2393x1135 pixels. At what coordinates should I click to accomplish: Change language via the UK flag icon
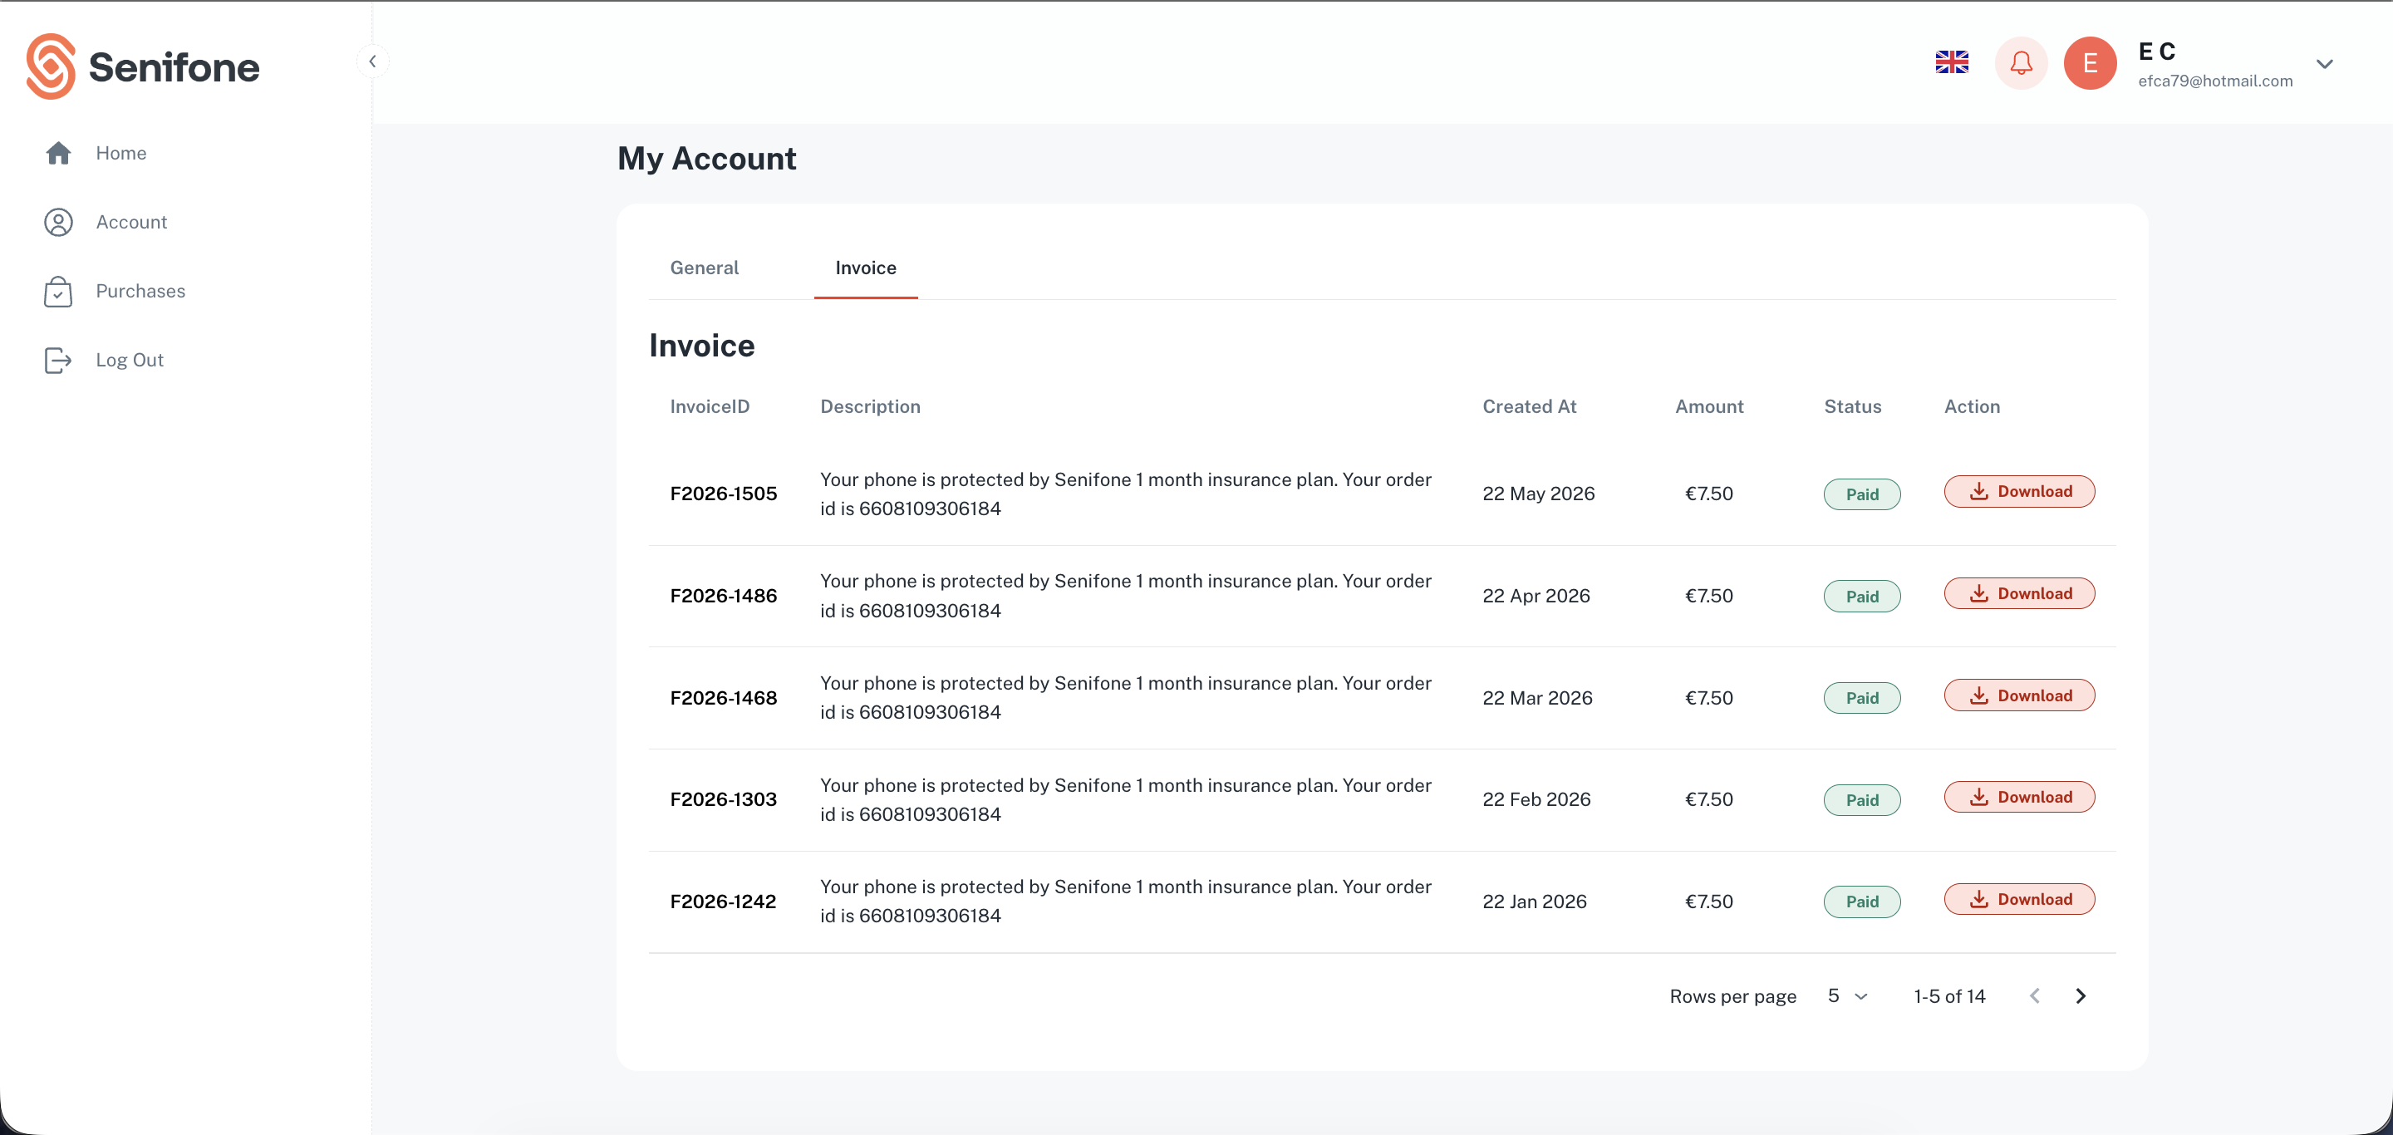[x=1952, y=62]
